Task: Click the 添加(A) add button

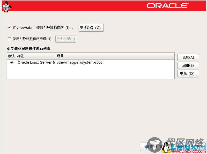Action: tap(188, 57)
